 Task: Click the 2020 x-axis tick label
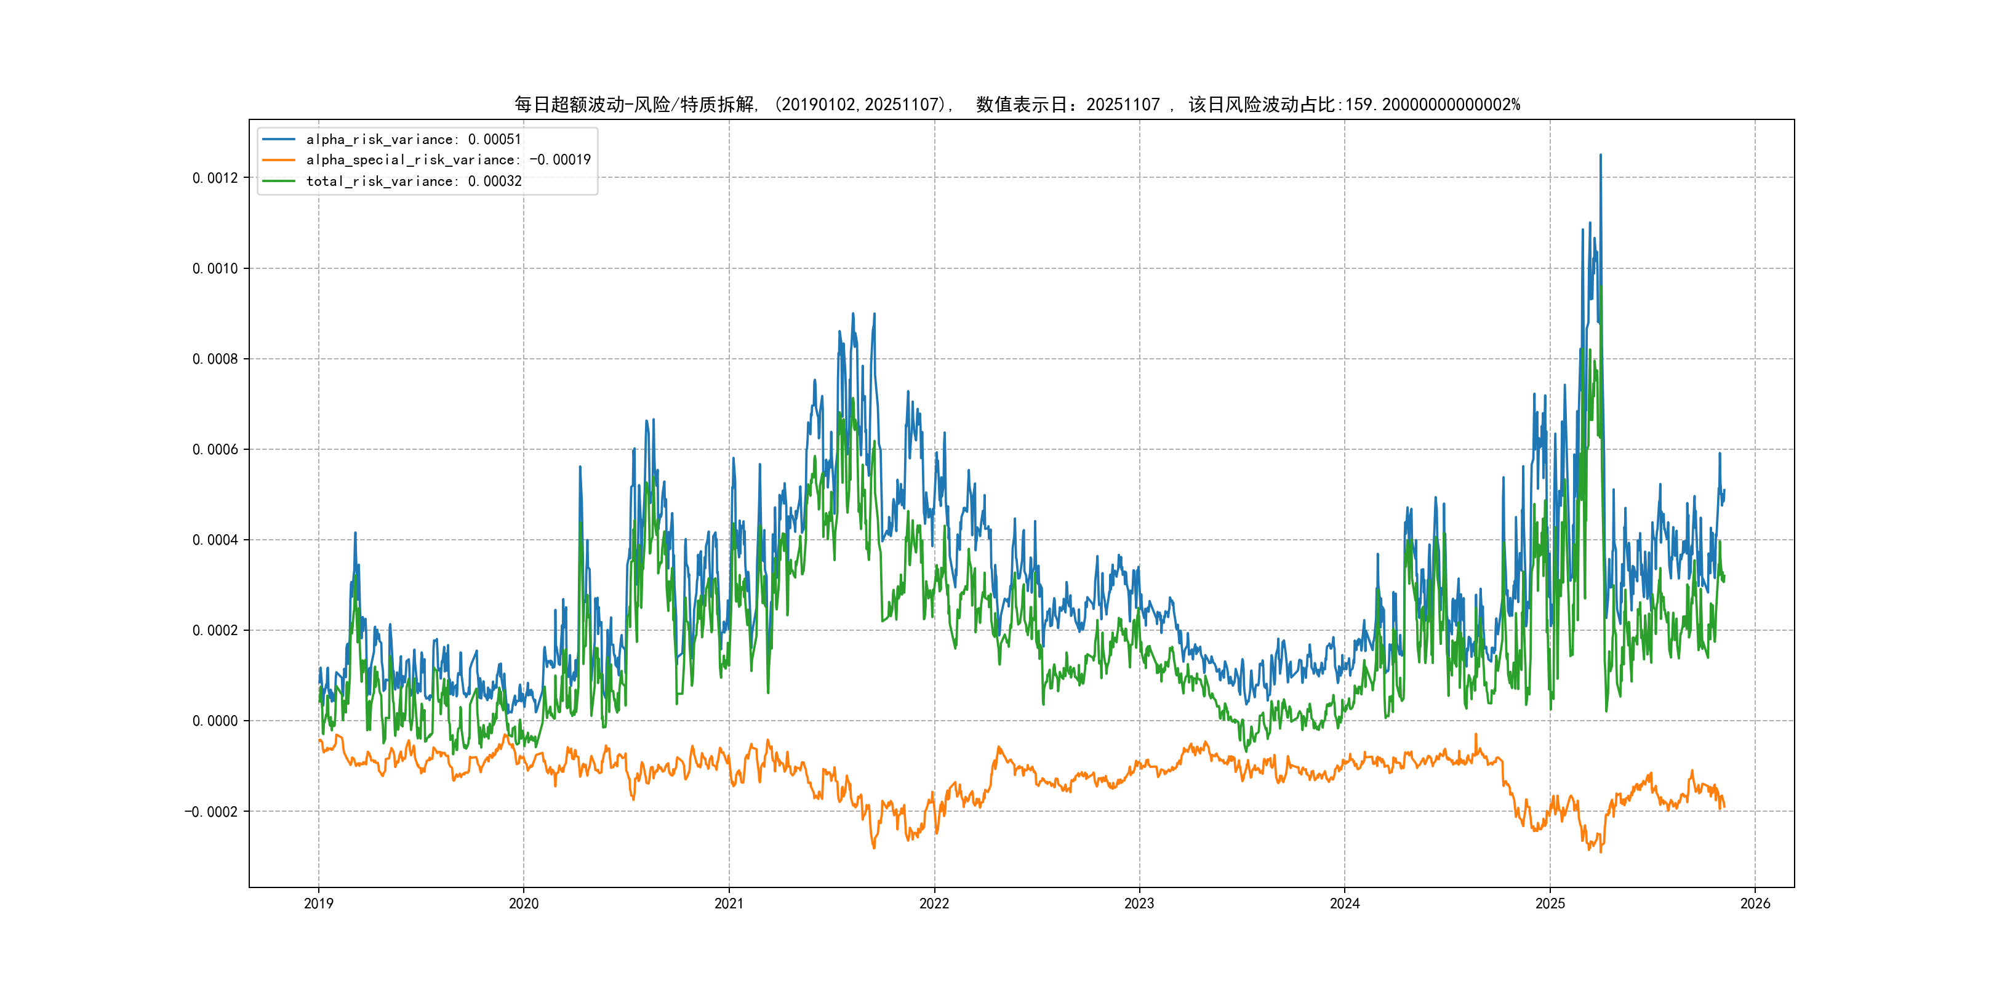click(523, 903)
